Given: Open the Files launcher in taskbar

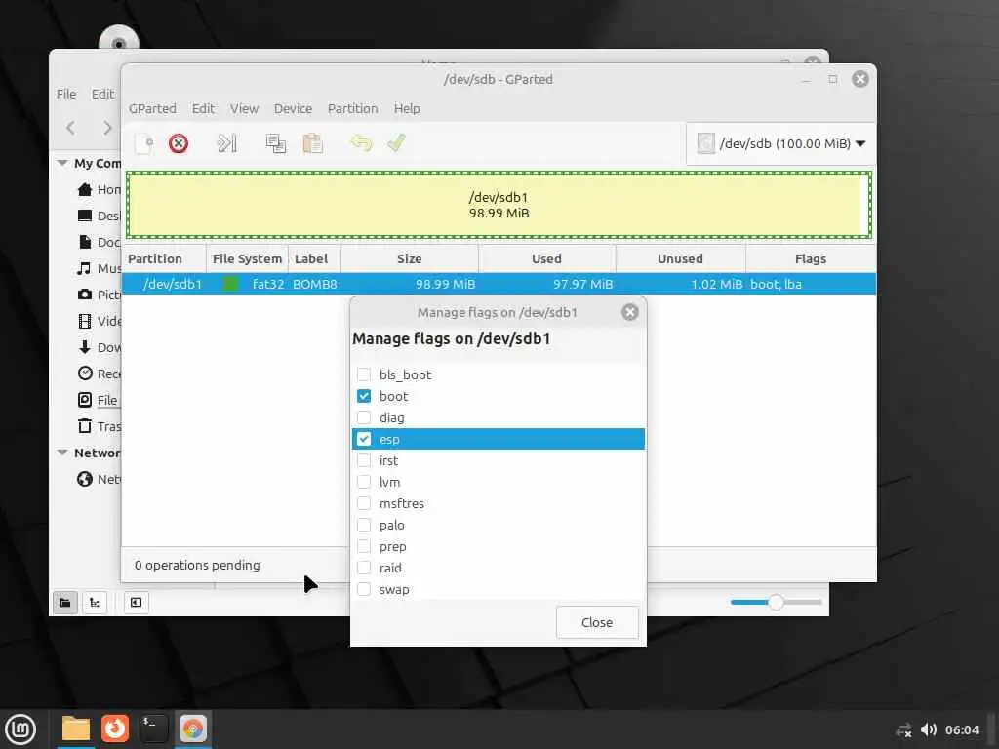Looking at the screenshot, I should [x=76, y=729].
